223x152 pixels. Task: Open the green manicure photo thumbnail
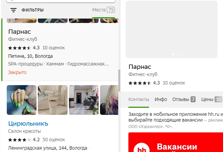[x=22, y=100]
